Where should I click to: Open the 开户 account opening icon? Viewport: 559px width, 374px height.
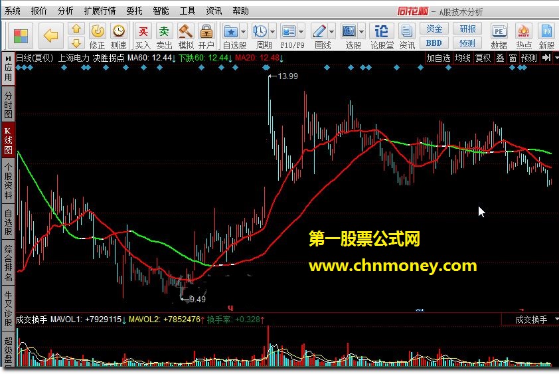(x=206, y=36)
